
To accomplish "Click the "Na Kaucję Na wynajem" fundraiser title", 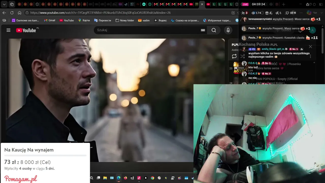I will coord(29,150).
